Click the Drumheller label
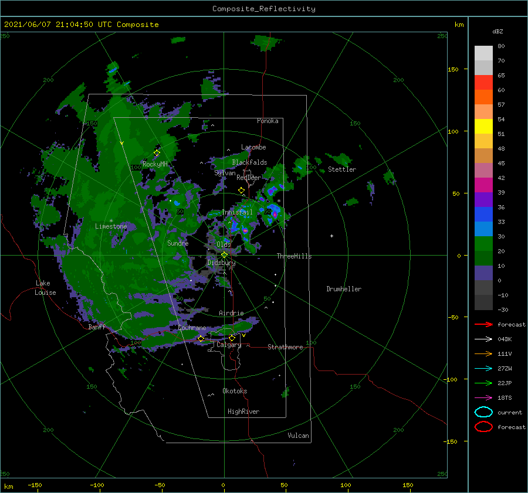 point(344,289)
